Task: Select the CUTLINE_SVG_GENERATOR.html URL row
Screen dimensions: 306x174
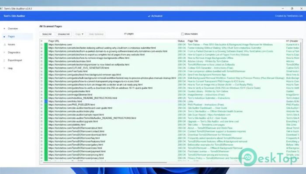Action: (x=79, y=68)
